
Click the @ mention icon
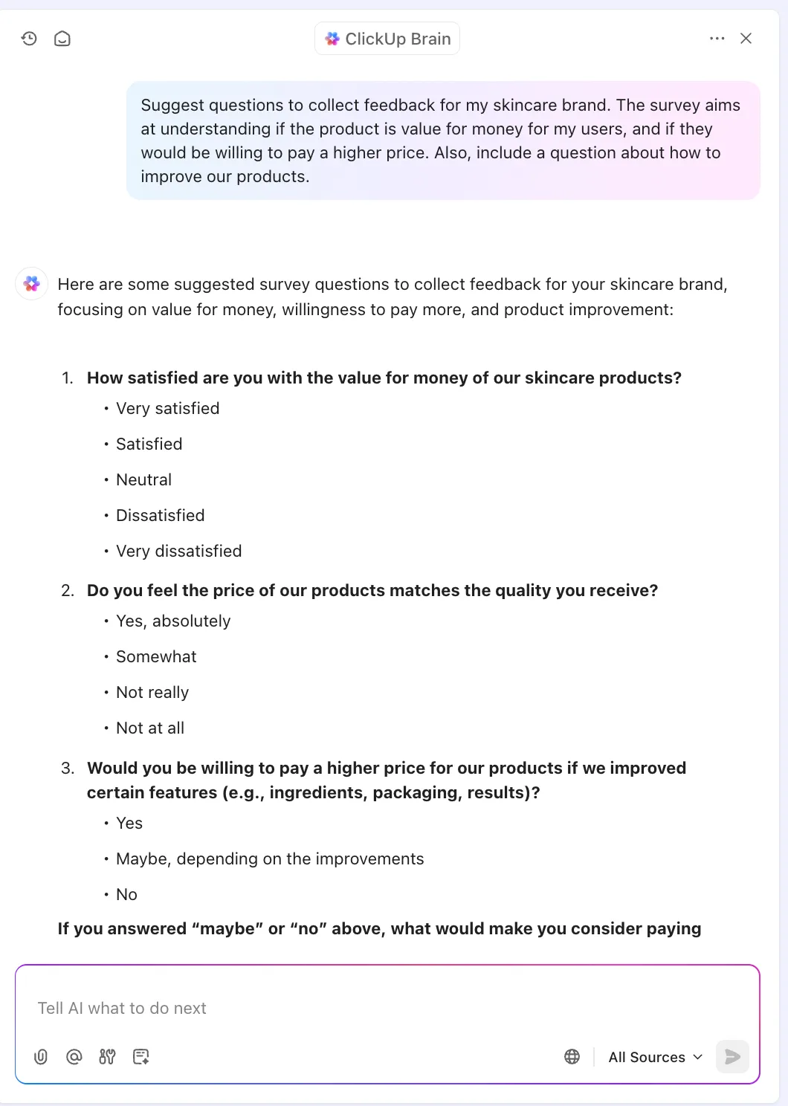click(74, 1056)
